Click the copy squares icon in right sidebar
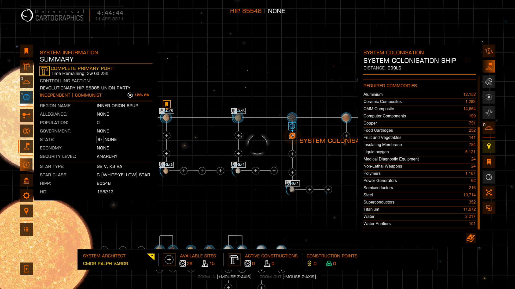This screenshot has height=289, width=515. click(489, 208)
